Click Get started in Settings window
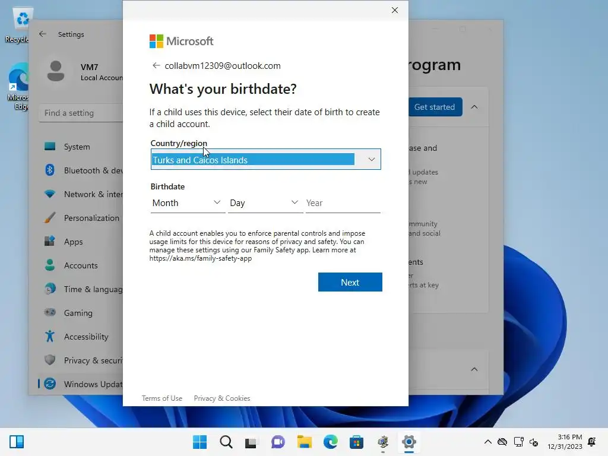This screenshot has height=456, width=608. [435, 107]
